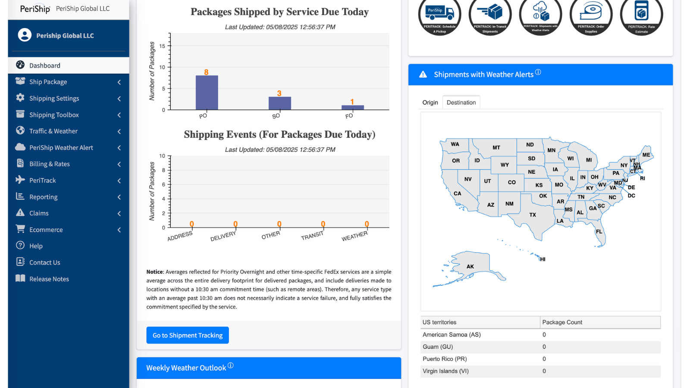Click the Ship Package box icon
The height and width of the screenshot is (388, 690).
20,81
